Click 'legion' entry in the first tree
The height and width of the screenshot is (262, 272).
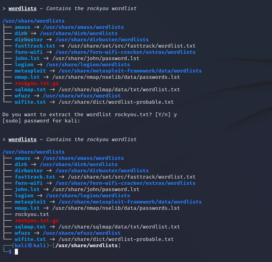coord(24,65)
